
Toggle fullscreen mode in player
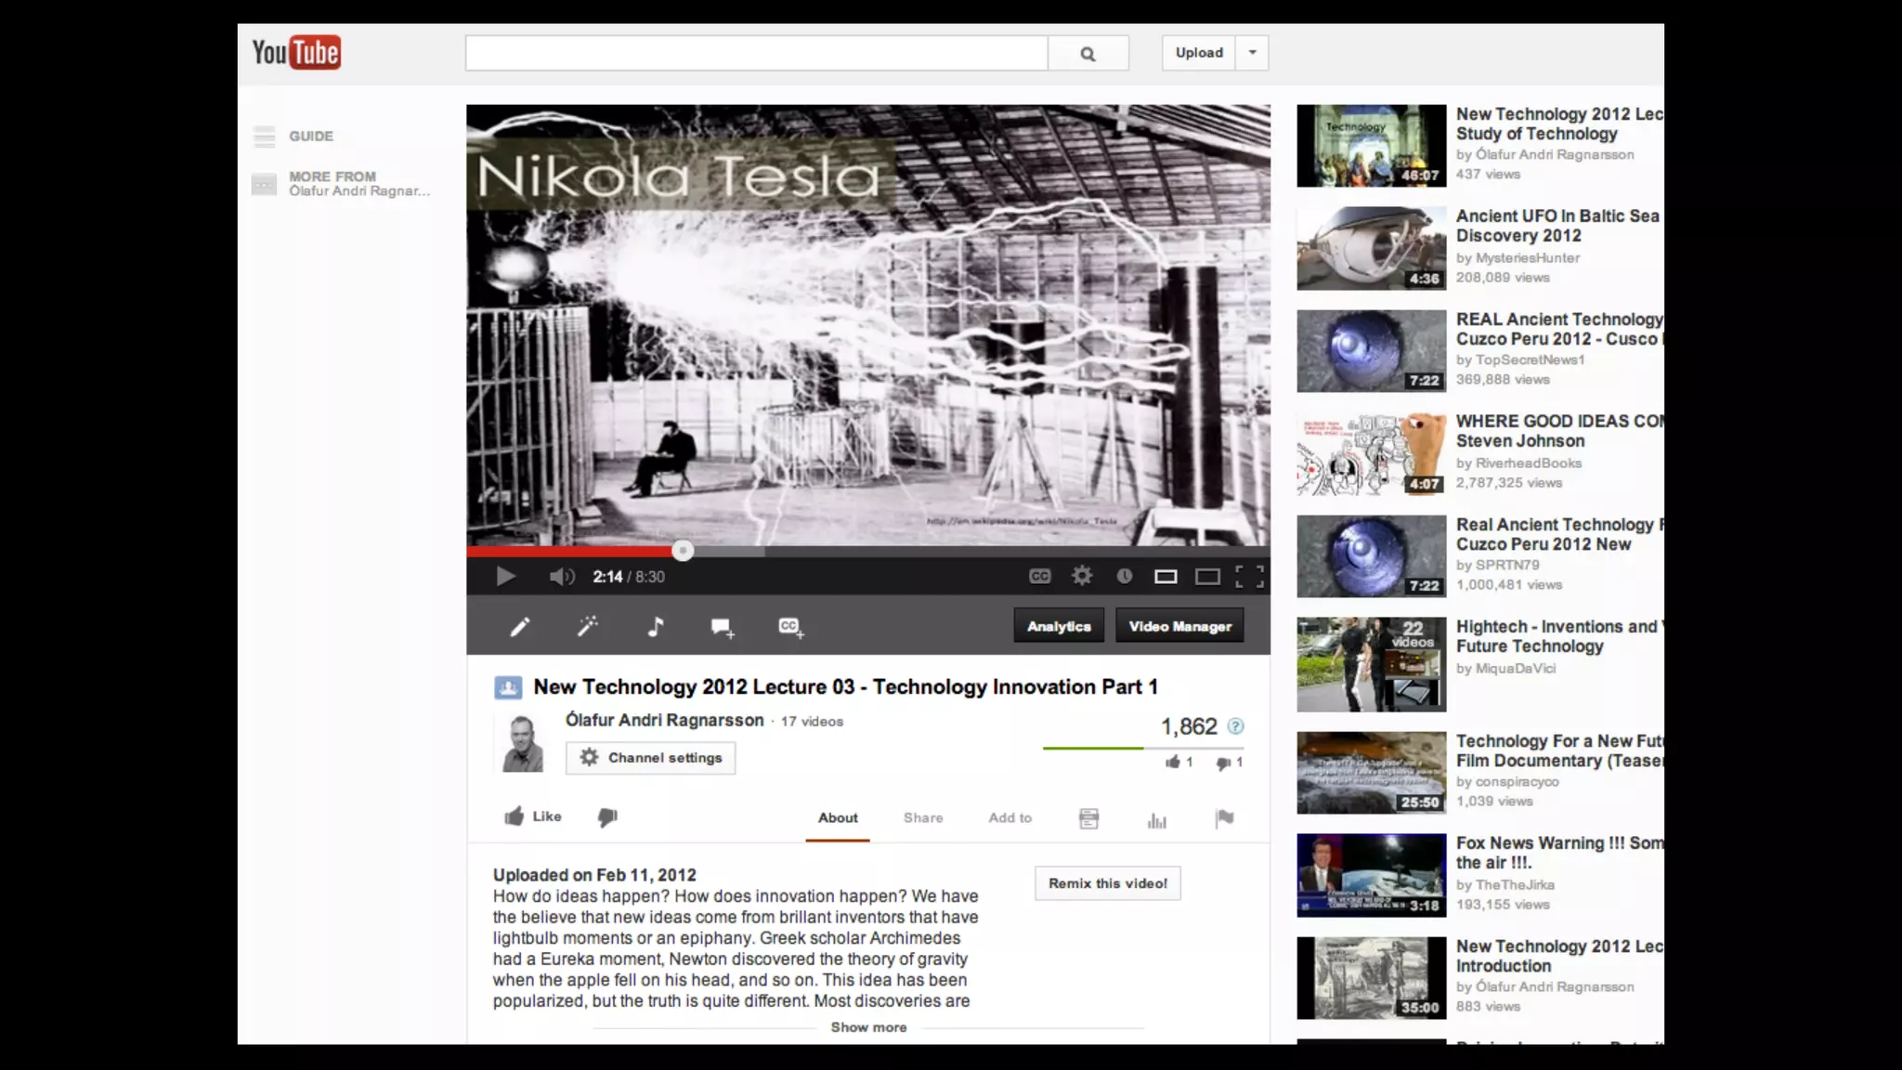point(1249,577)
